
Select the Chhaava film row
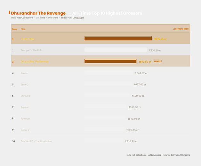point(25,96)
